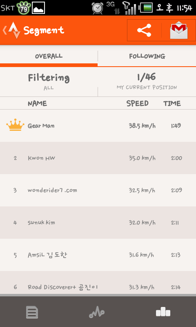This screenshot has width=196, height=327.
Task: Open leaderboard podium icon in bottom bar
Action: pyautogui.click(x=163, y=312)
